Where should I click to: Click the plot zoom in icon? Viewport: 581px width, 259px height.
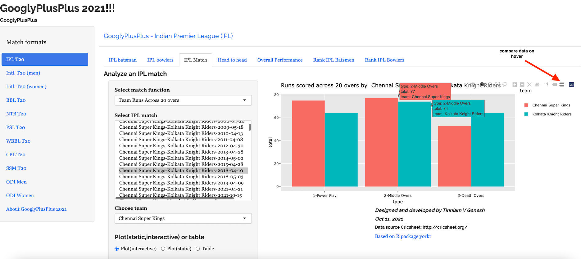click(515, 85)
